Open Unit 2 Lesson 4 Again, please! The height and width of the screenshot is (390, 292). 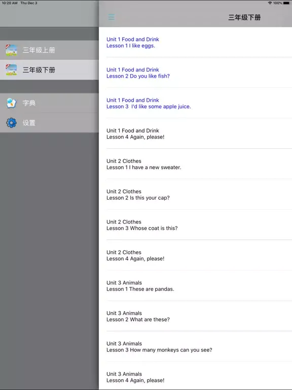point(195,255)
